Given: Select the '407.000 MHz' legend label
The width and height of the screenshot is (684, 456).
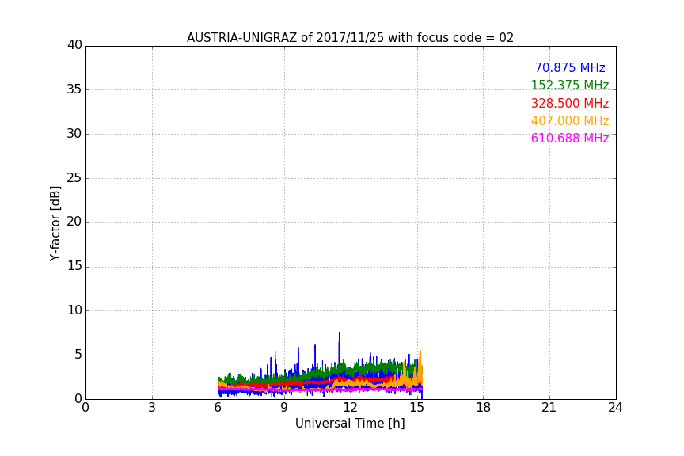Looking at the screenshot, I should pos(570,120).
